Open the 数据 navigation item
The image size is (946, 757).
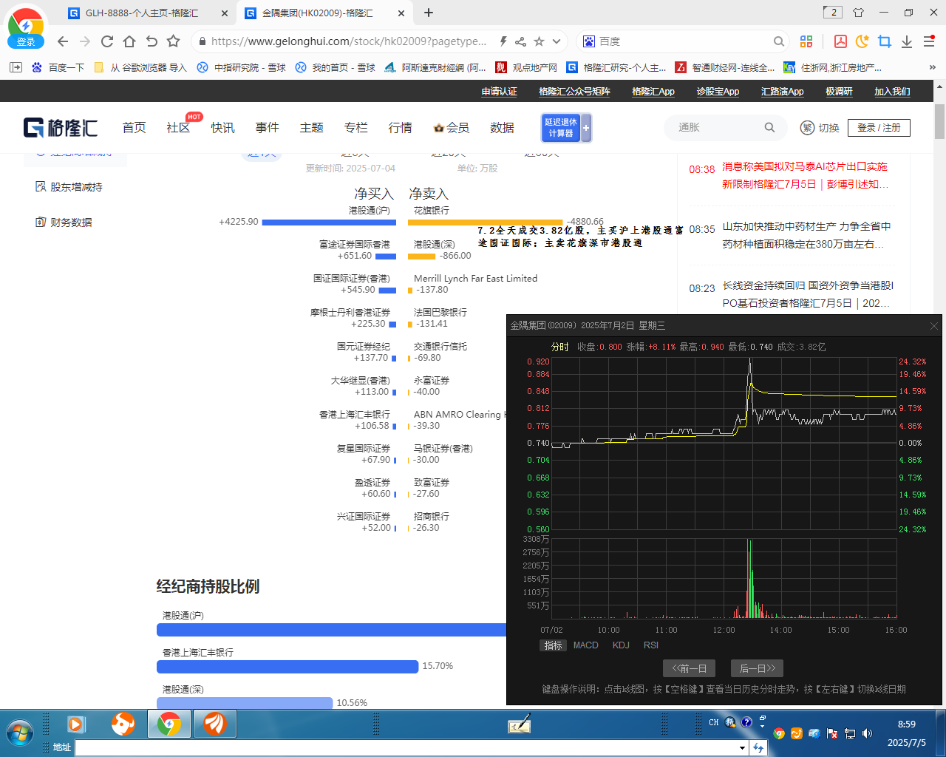point(502,128)
